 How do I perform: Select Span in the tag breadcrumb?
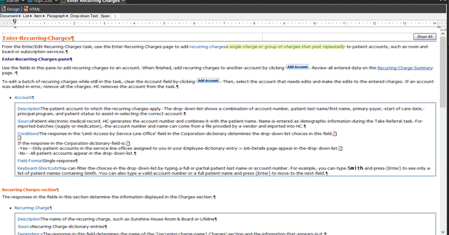[105, 16]
